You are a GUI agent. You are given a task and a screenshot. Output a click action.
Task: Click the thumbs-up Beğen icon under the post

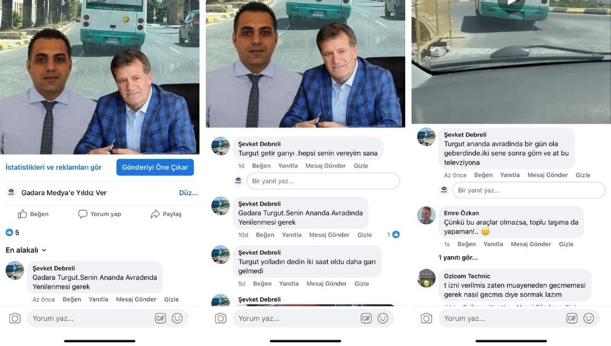[x=23, y=214]
